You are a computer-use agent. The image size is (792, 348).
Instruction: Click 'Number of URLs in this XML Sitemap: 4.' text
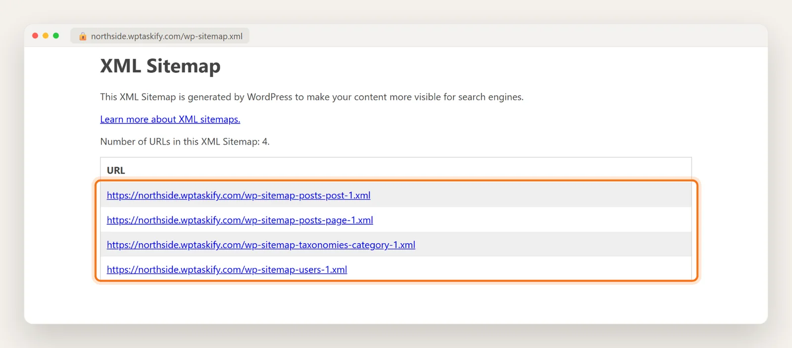pyautogui.click(x=185, y=141)
